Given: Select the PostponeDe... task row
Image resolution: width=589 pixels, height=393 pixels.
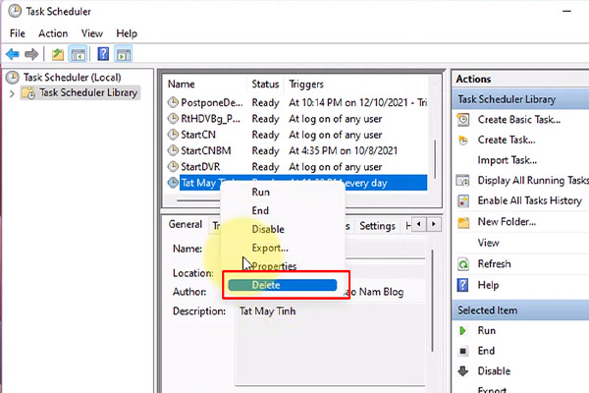Looking at the screenshot, I should 297,102.
